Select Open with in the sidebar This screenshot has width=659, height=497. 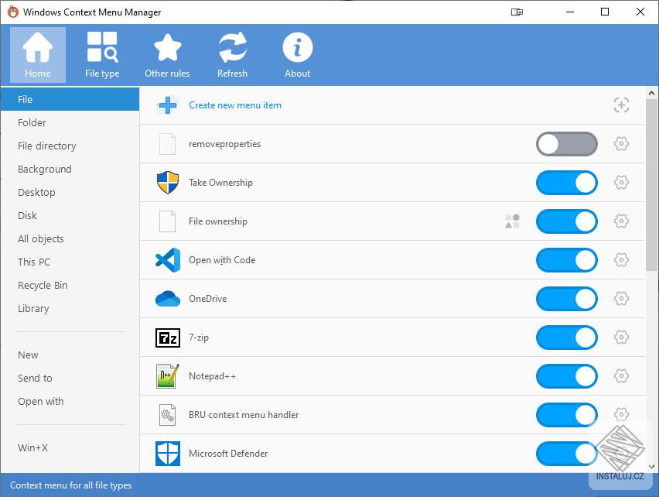click(x=70, y=402)
